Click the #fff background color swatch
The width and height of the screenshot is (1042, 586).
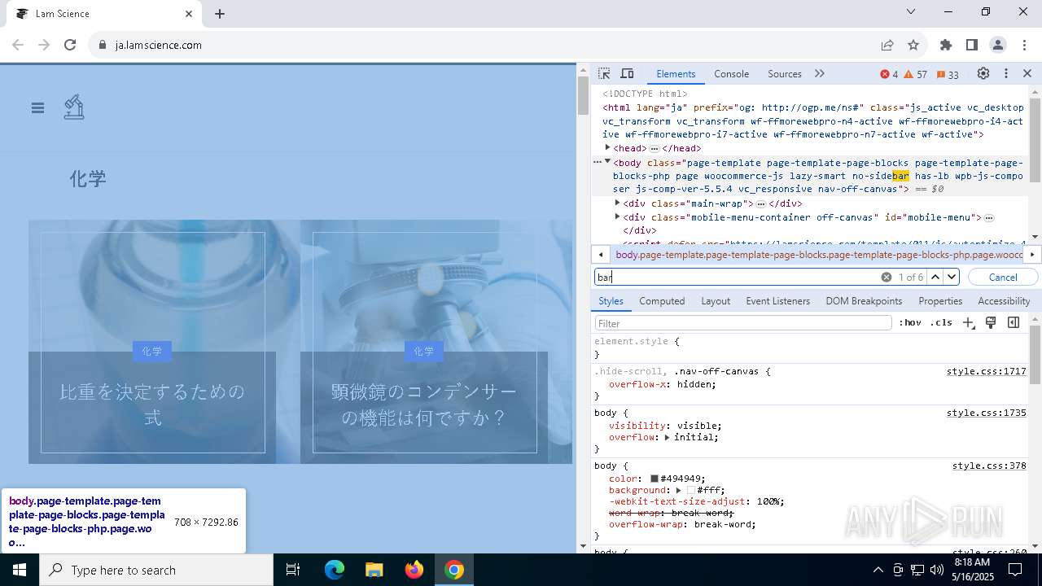point(691,490)
